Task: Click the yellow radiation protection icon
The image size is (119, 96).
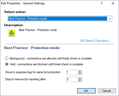Action: tap(12, 33)
